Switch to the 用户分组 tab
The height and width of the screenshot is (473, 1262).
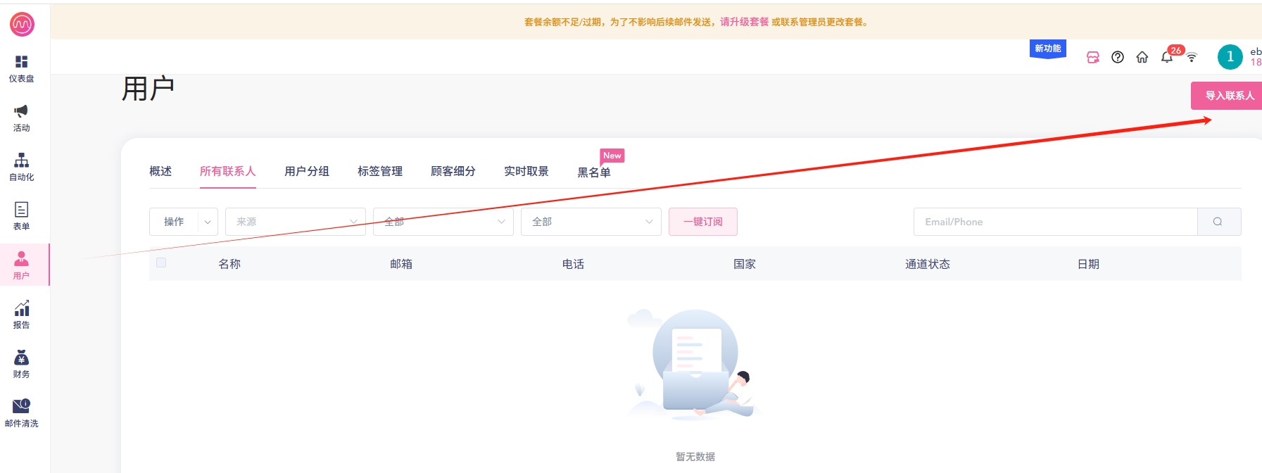pos(306,171)
